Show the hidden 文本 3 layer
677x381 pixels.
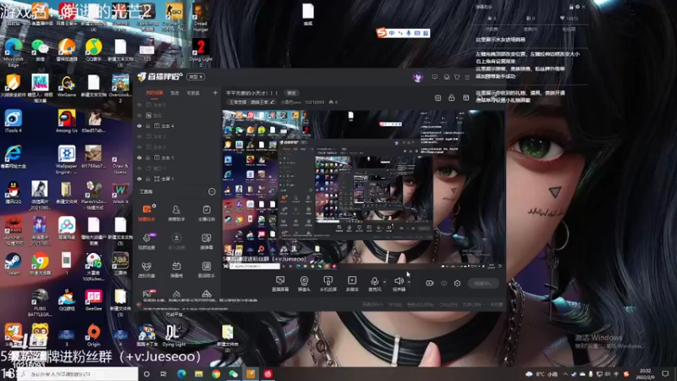pos(140,136)
